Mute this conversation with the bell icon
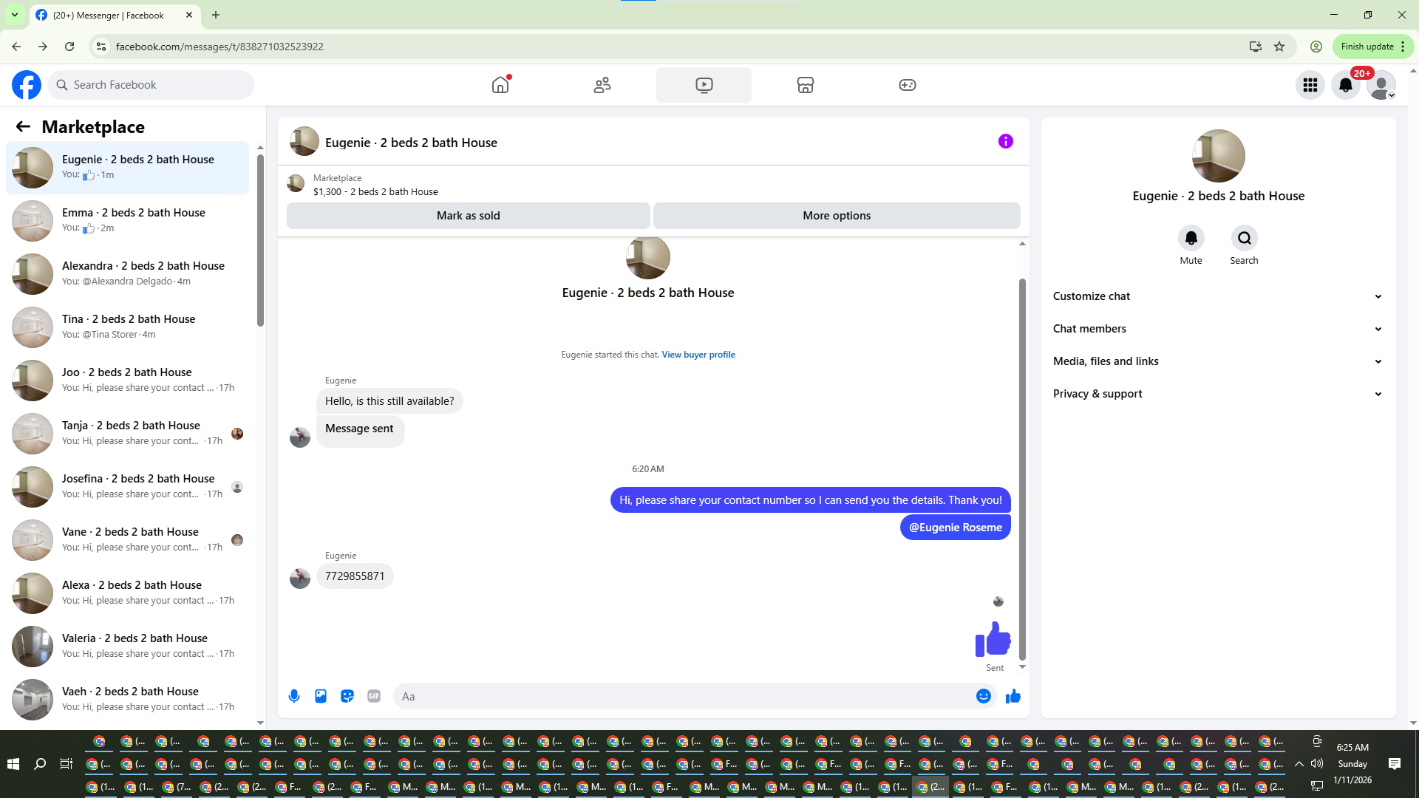Viewport: 1419px width, 798px height. coord(1191,238)
